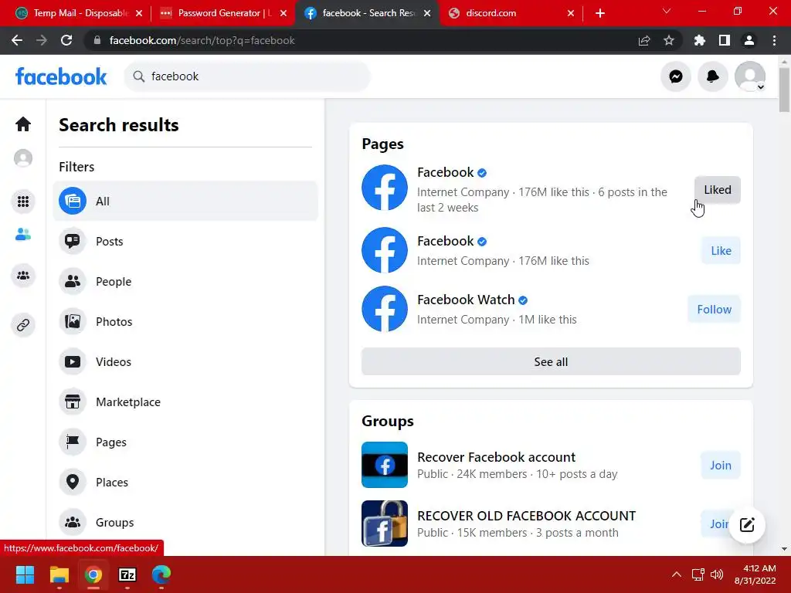Close the Temp Mail tab
791x593 pixels.
[139, 13]
